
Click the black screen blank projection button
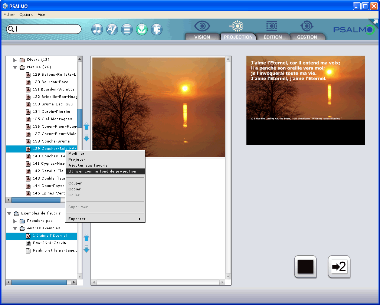(x=305, y=267)
